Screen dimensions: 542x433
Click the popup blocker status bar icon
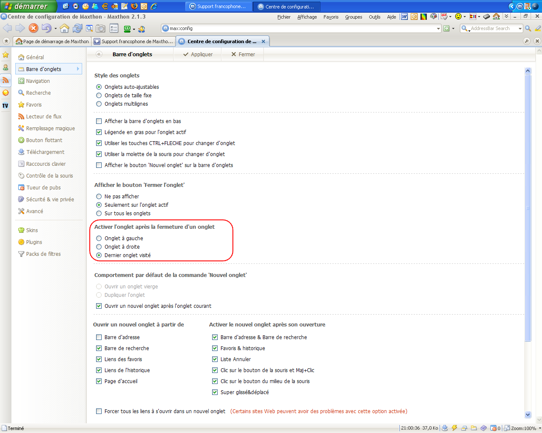coord(493,428)
